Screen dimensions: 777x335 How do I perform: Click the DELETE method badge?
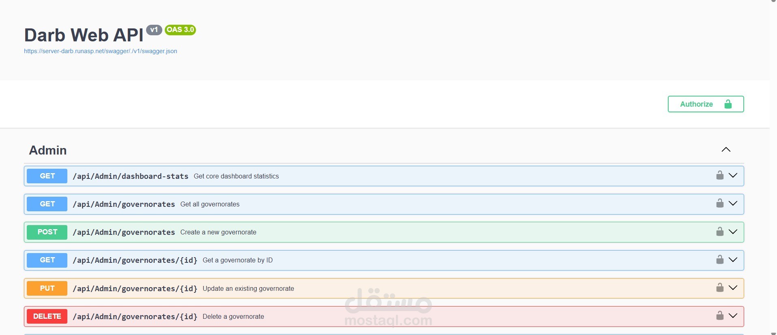[47, 316]
